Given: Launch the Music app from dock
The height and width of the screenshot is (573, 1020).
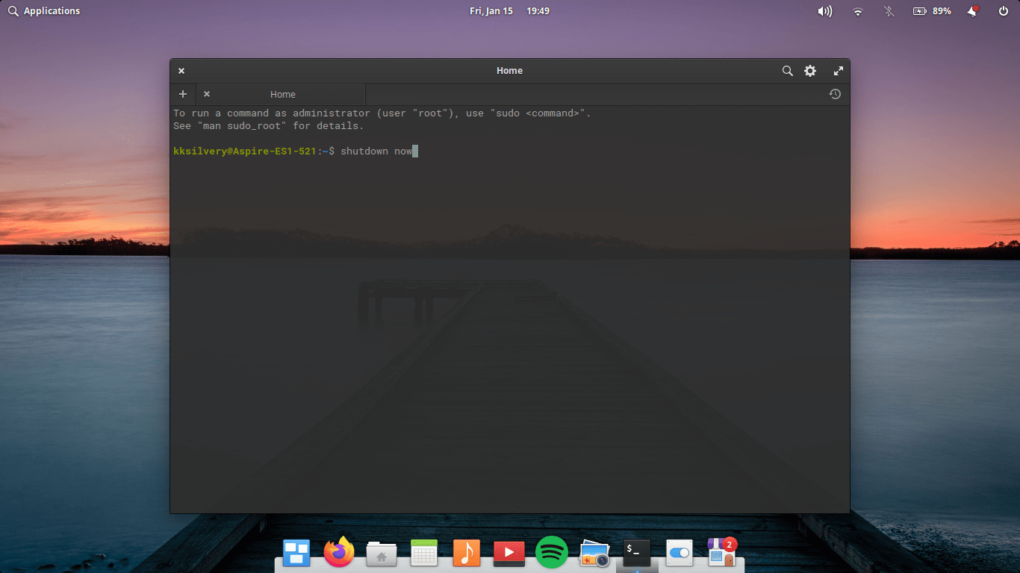Looking at the screenshot, I should 467,553.
